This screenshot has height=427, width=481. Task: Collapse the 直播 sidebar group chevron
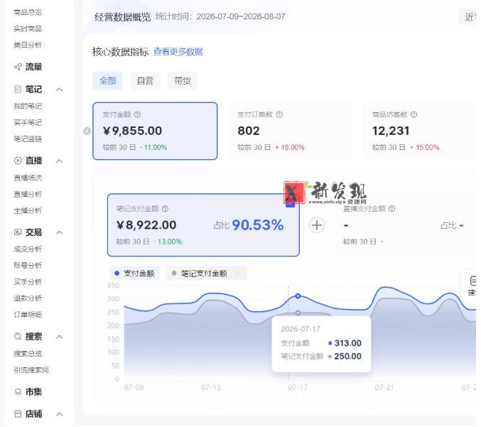60,161
